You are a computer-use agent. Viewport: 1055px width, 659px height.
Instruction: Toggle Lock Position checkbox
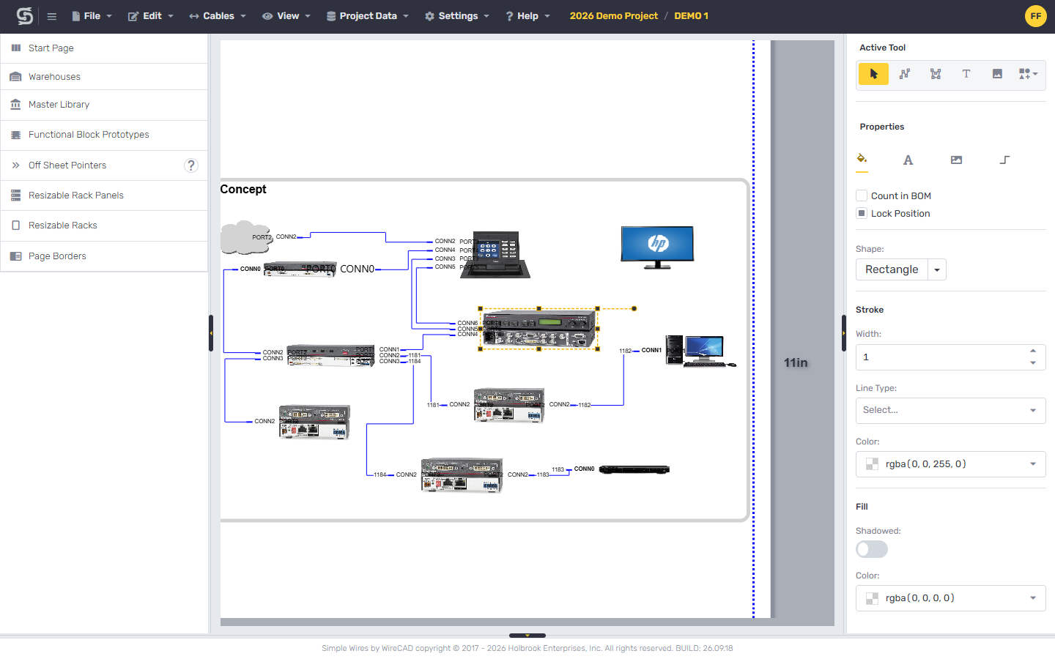862,214
